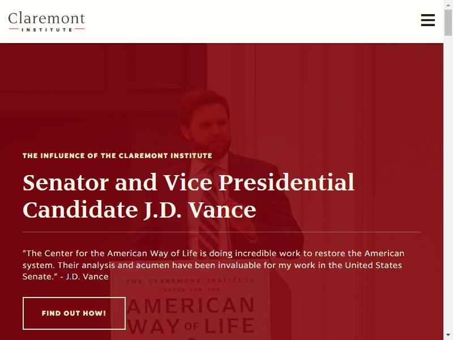This screenshot has height=340, width=453.
Task: Click the quote paragraph about American Way of Life
Action: (213, 265)
